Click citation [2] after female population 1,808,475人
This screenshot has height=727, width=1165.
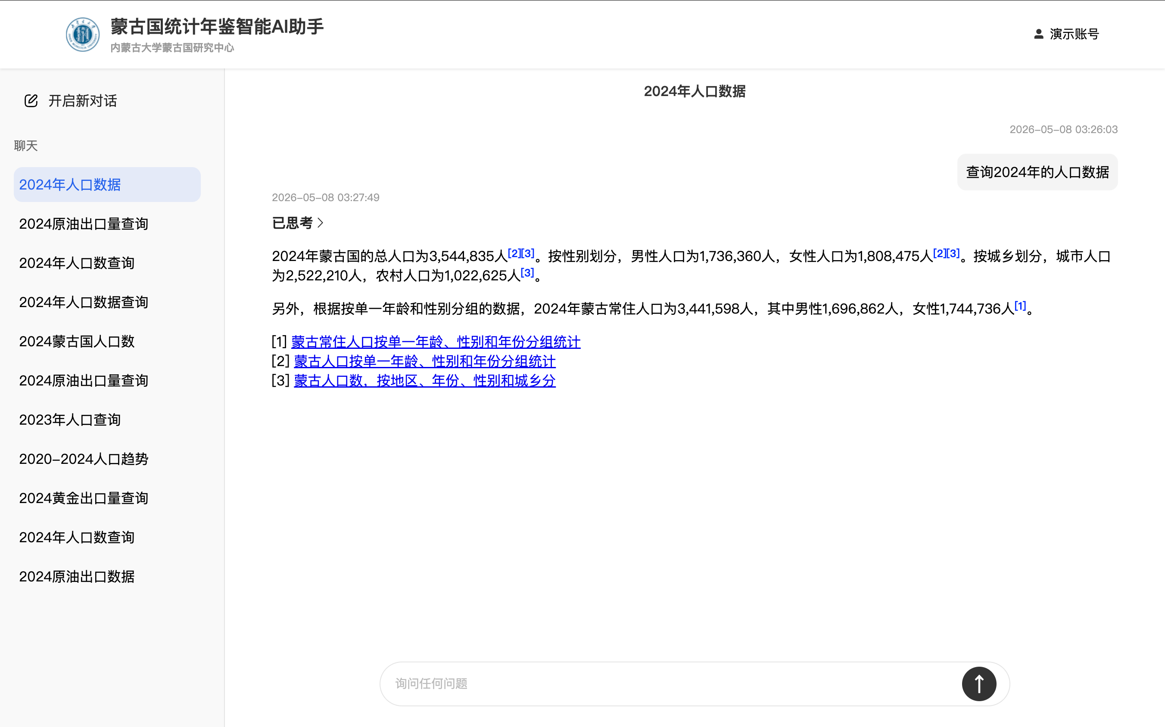(x=939, y=253)
